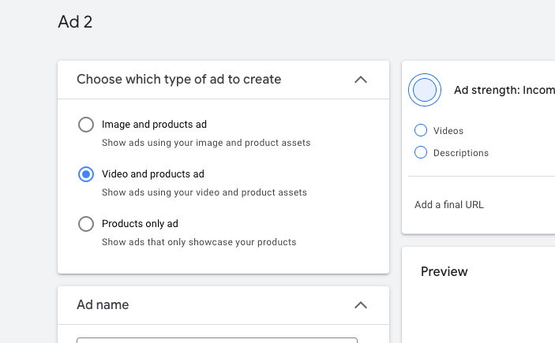Screen dimensions: 555x343
Task: Click the Preview panel heading
Action: (x=444, y=271)
